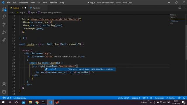The image size is (187, 105).
Task: Open the Cortana circle on the taskbar
Action: [16, 102]
